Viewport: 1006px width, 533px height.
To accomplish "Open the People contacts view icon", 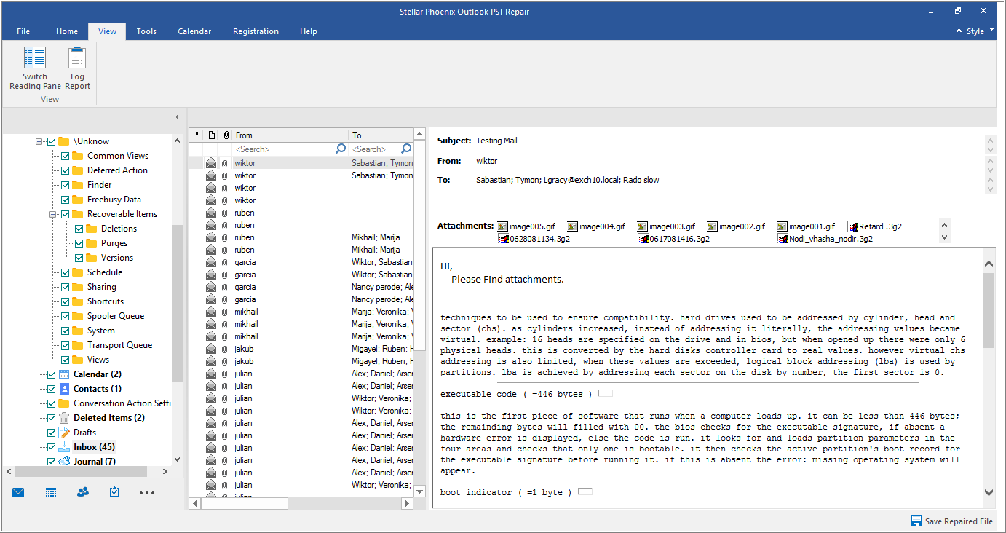I will click(83, 492).
